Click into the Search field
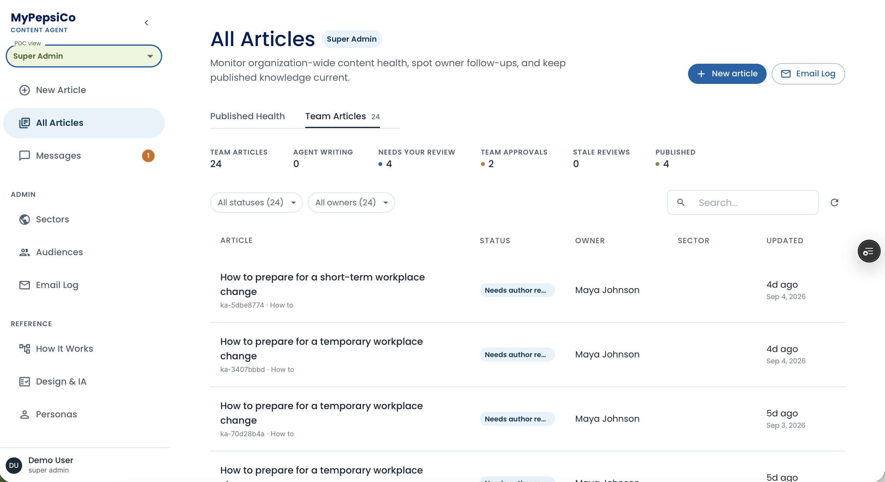885x482 pixels. click(x=743, y=203)
